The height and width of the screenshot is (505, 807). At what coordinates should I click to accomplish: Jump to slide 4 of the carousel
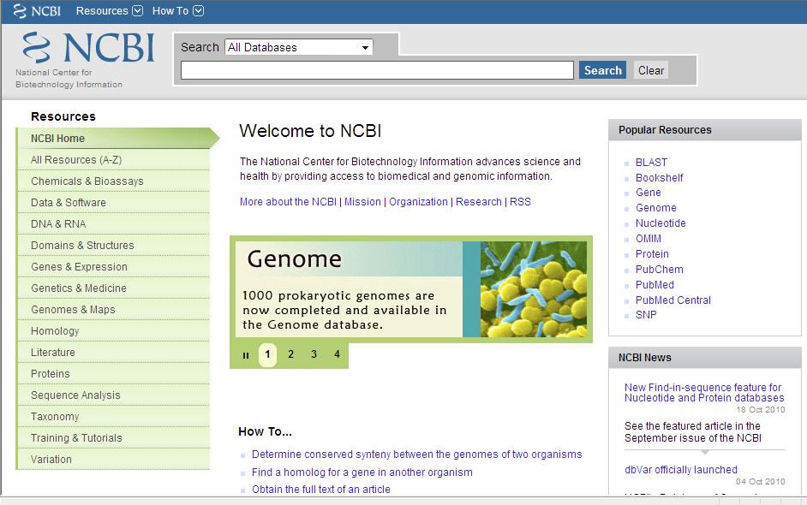335,353
